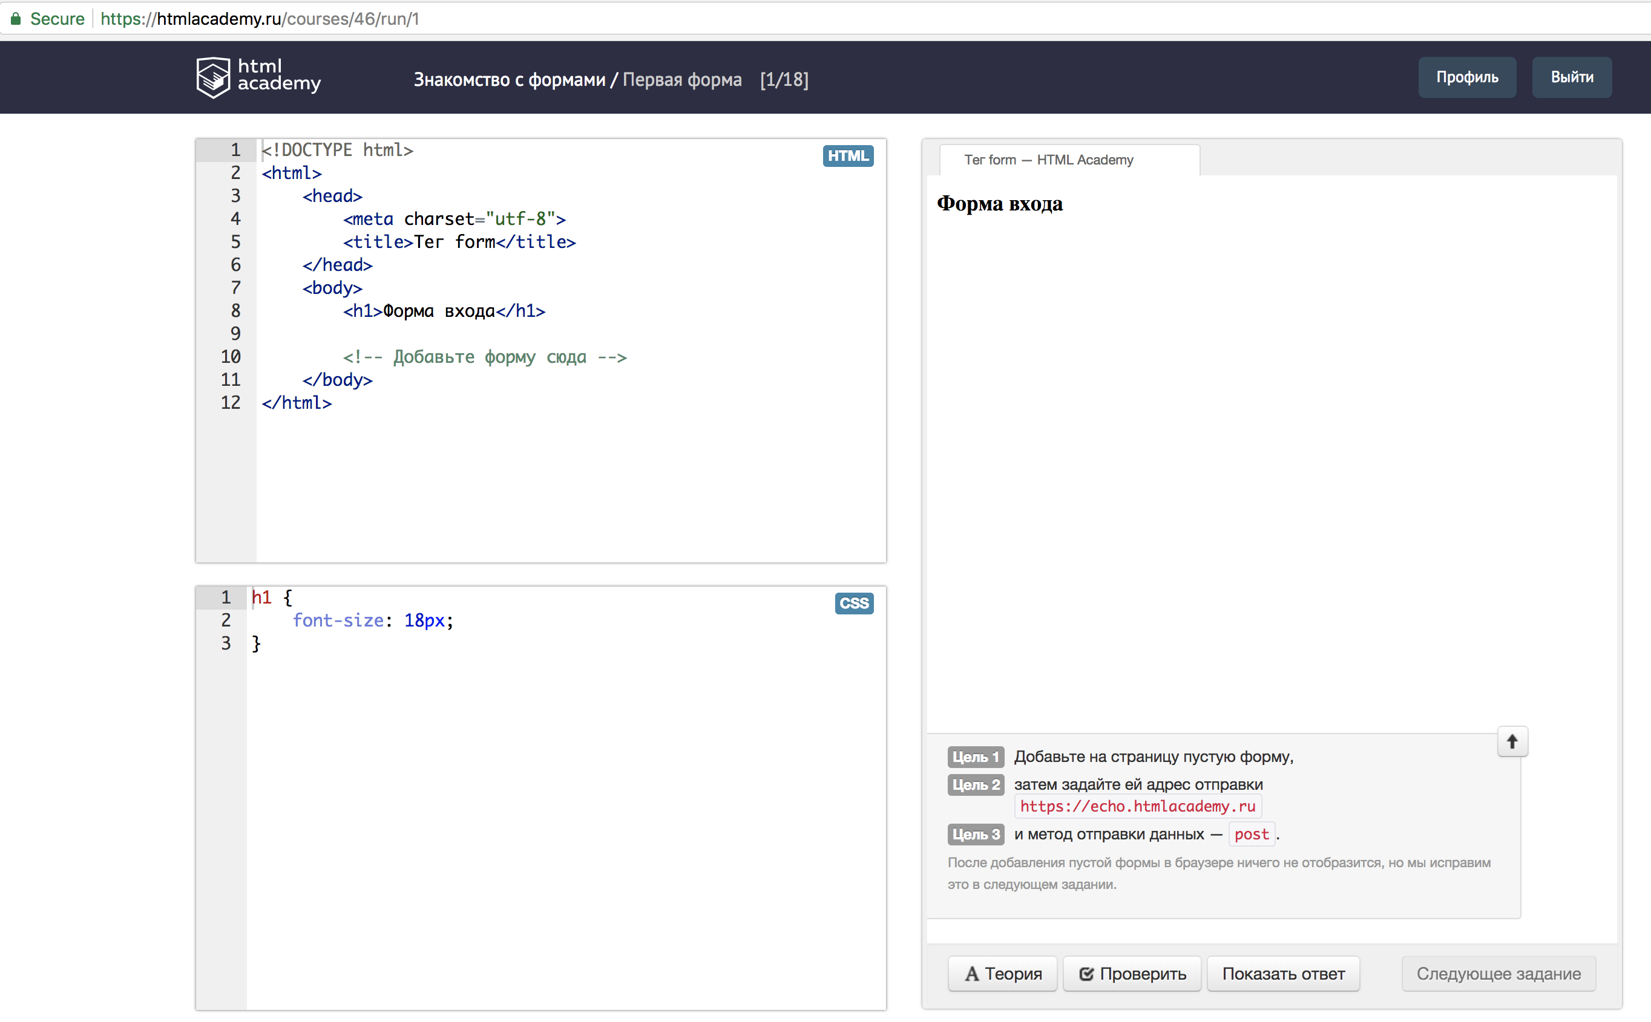Image resolution: width=1651 pixels, height=1022 pixels.
Task: Click Показать ответ to reveal answer
Action: pyautogui.click(x=1282, y=974)
